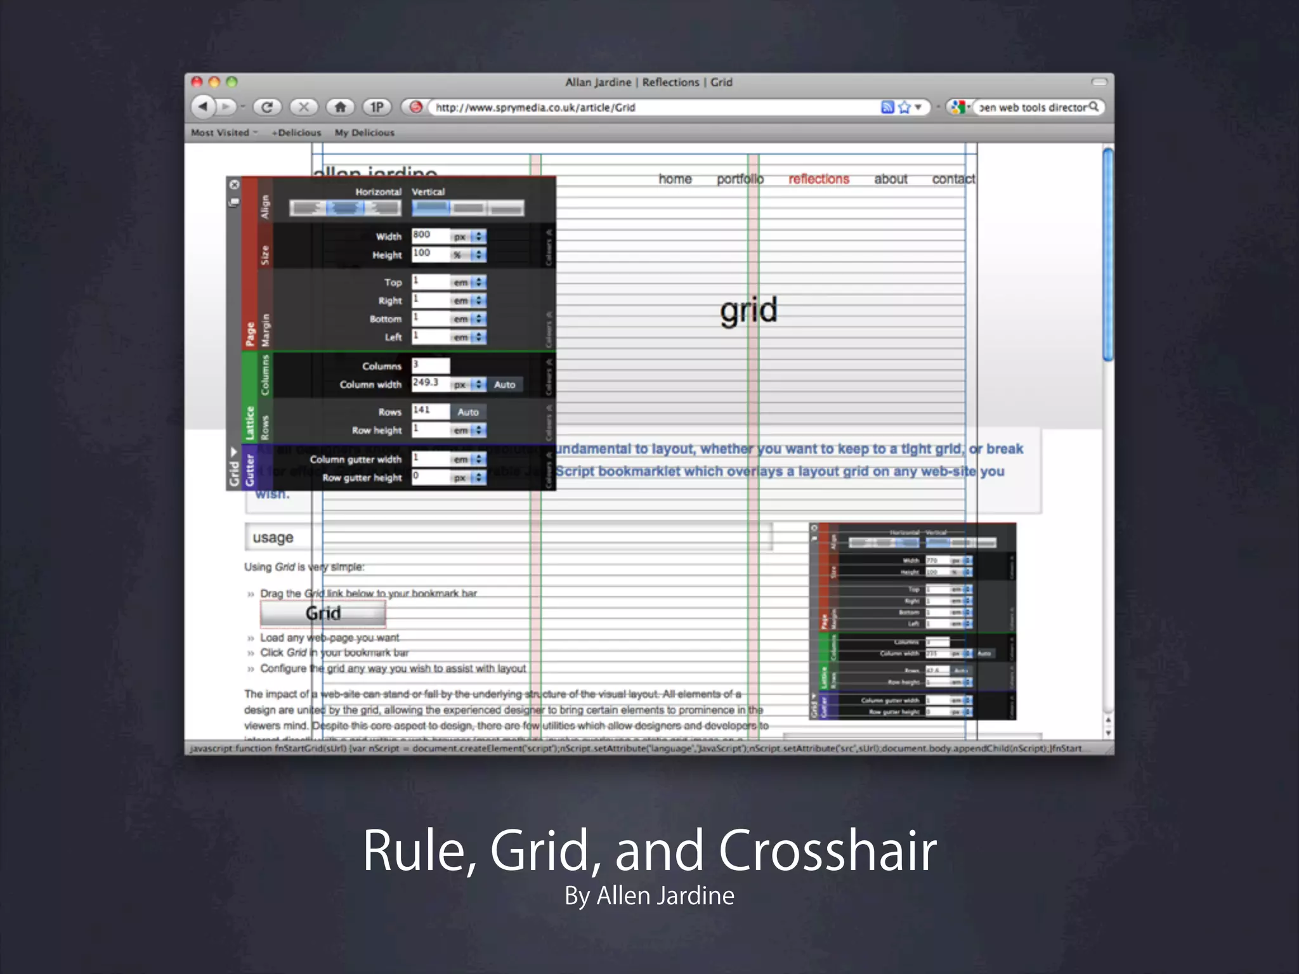The width and height of the screenshot is (1299, 974).
Task: Click the Google search engine icon
Action: click(957, 107)
